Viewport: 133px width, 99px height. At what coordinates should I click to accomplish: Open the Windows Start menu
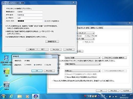click(3, 96)
